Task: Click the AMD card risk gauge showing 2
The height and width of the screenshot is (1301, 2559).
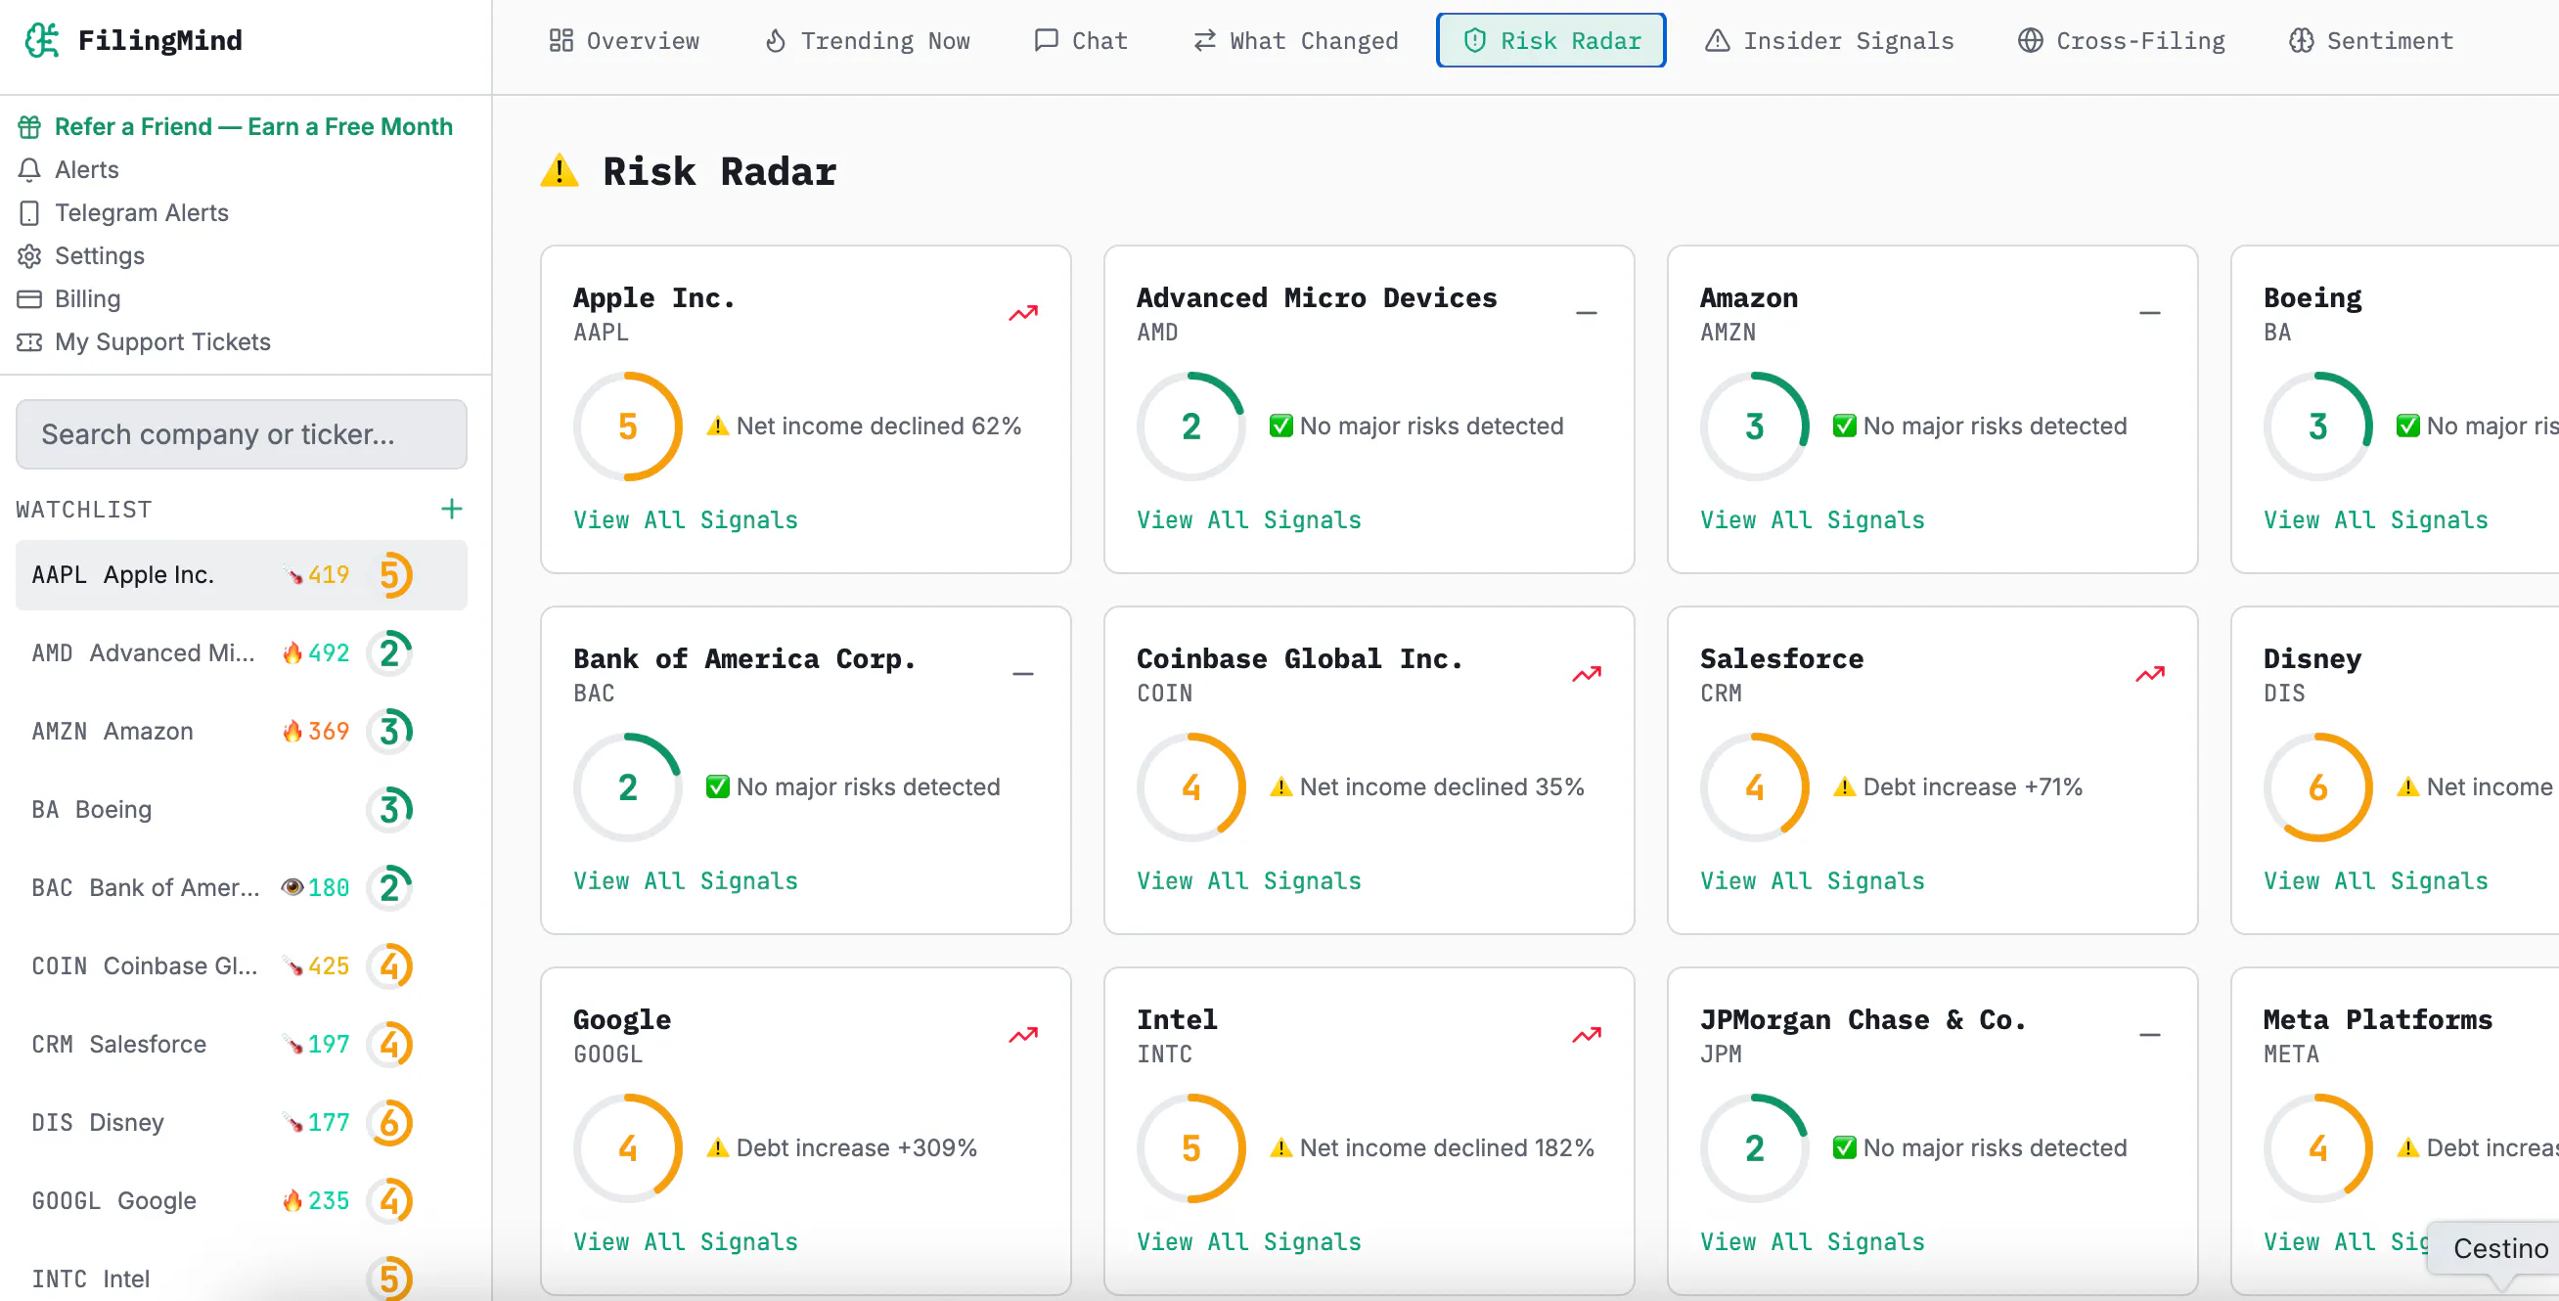Action: click(x=1190, y=426)
